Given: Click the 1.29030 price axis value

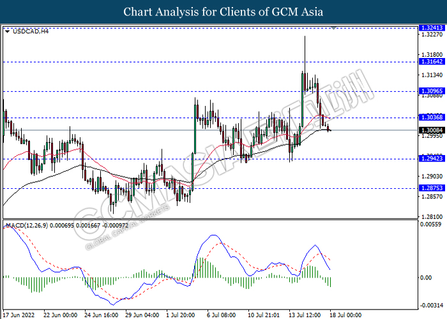Looking at the screenshot, I should [432, 176].
